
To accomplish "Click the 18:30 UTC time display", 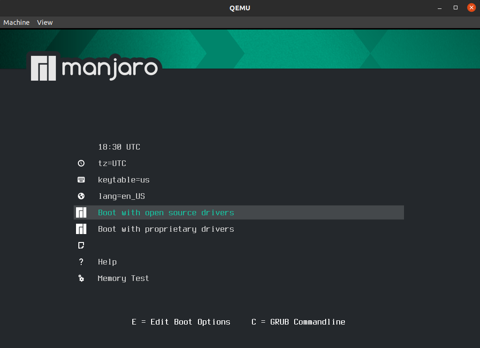I will pos(119,147).
